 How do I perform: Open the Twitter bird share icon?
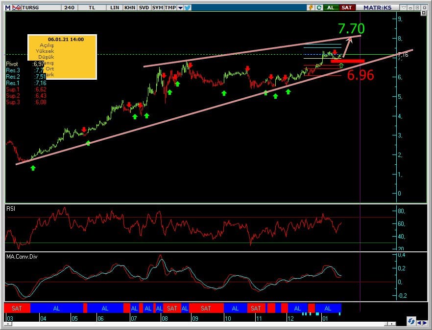[x=188, y=7]
